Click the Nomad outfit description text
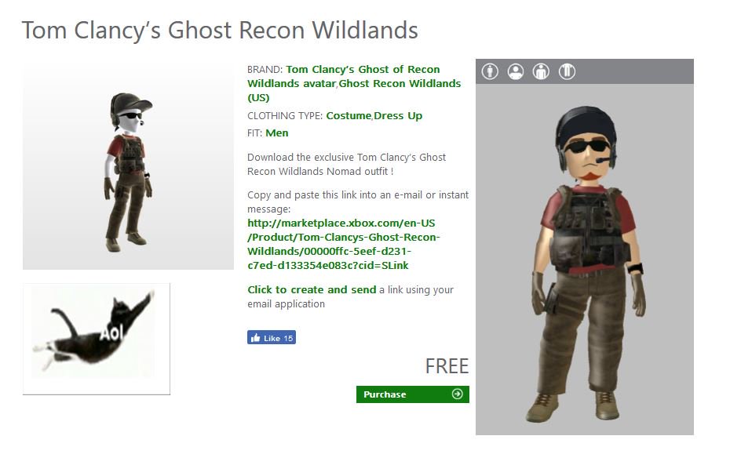The image size is (730, 465). coord(346,164)
